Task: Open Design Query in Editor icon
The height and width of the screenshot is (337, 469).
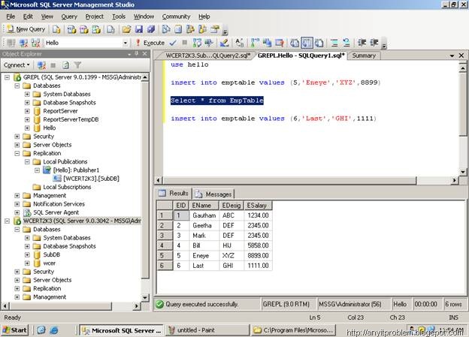Action: tap(224, 43)
